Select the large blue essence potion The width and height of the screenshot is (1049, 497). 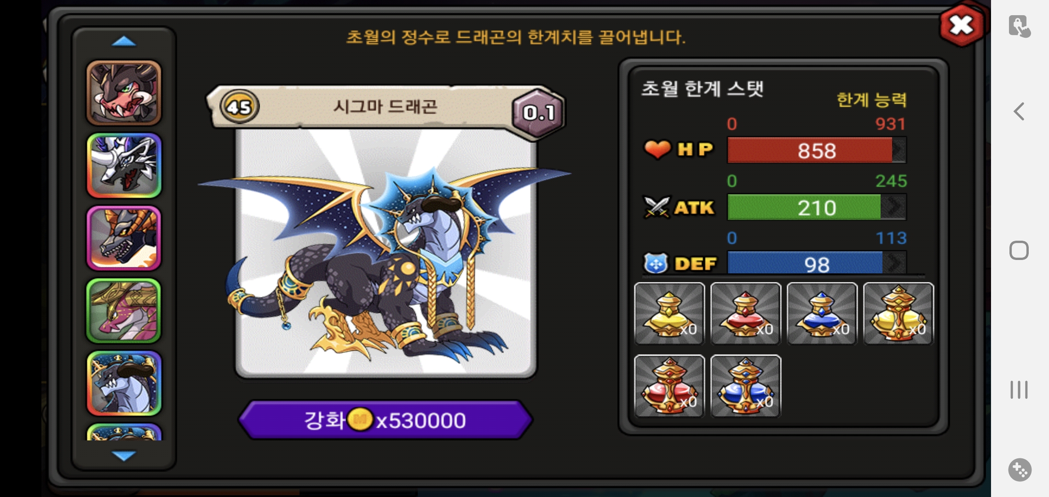click(746, 386)
